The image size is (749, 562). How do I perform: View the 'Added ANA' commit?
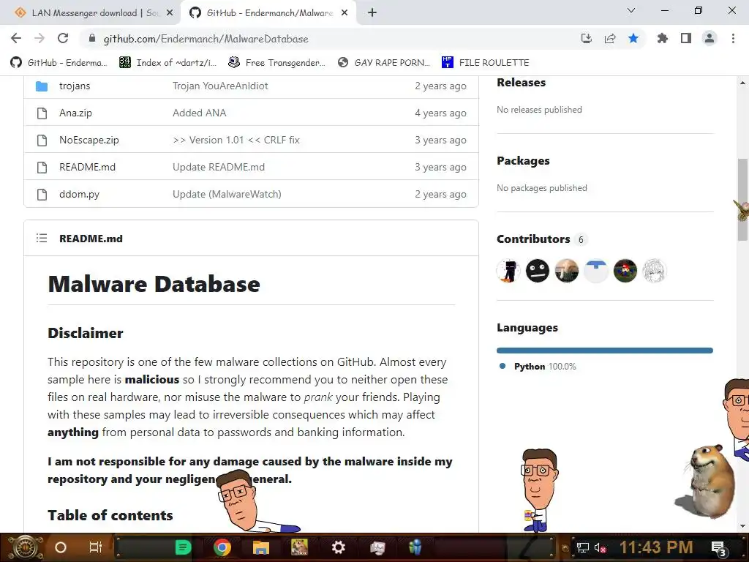pos(199,113)
